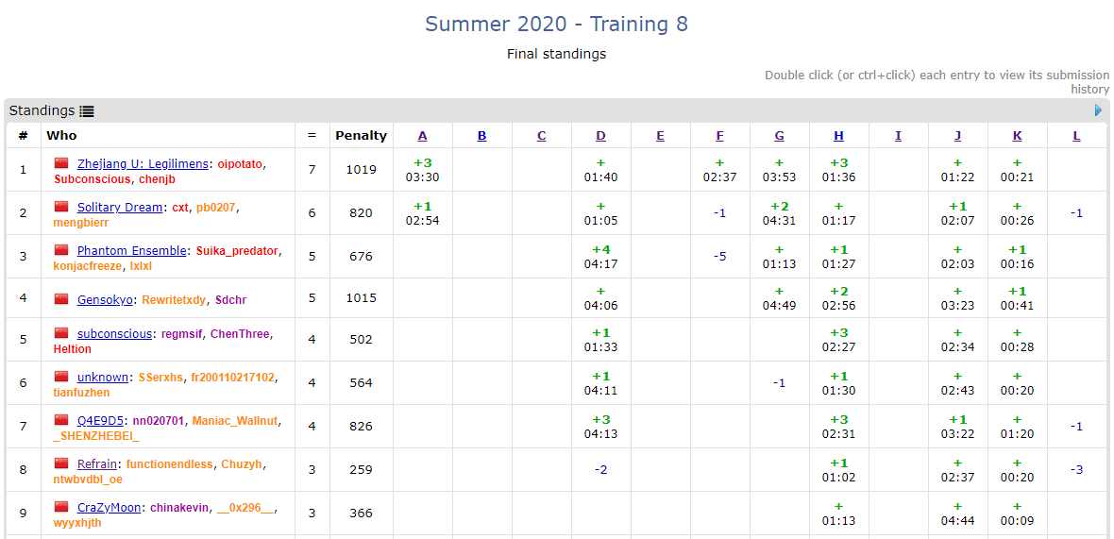The width and height of the screenshot is (1114, 539).
Task: Click the Standings list icon
Action: pos(87,111)
